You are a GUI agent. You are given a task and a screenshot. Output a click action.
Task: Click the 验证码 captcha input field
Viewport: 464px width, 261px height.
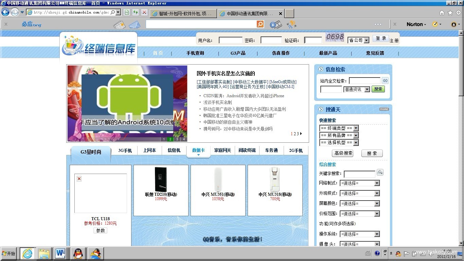(313, 40)
